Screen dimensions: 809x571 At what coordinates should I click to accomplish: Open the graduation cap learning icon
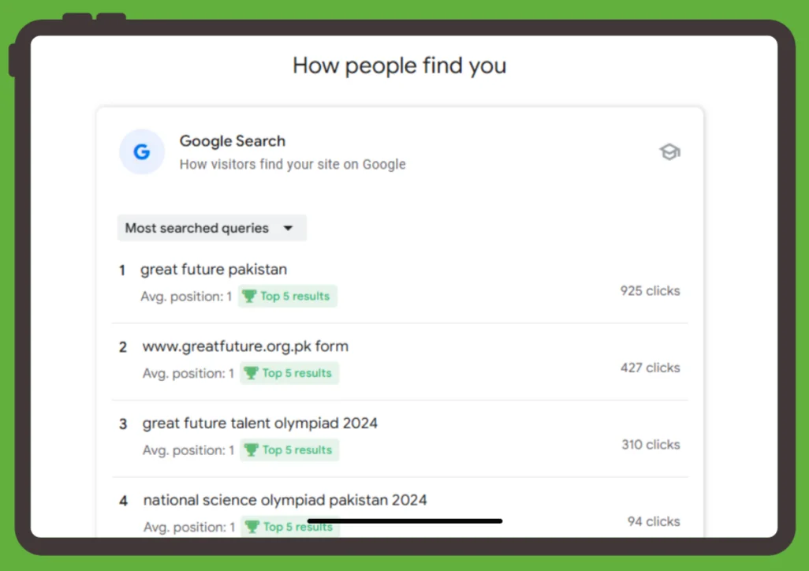(669, 152)
